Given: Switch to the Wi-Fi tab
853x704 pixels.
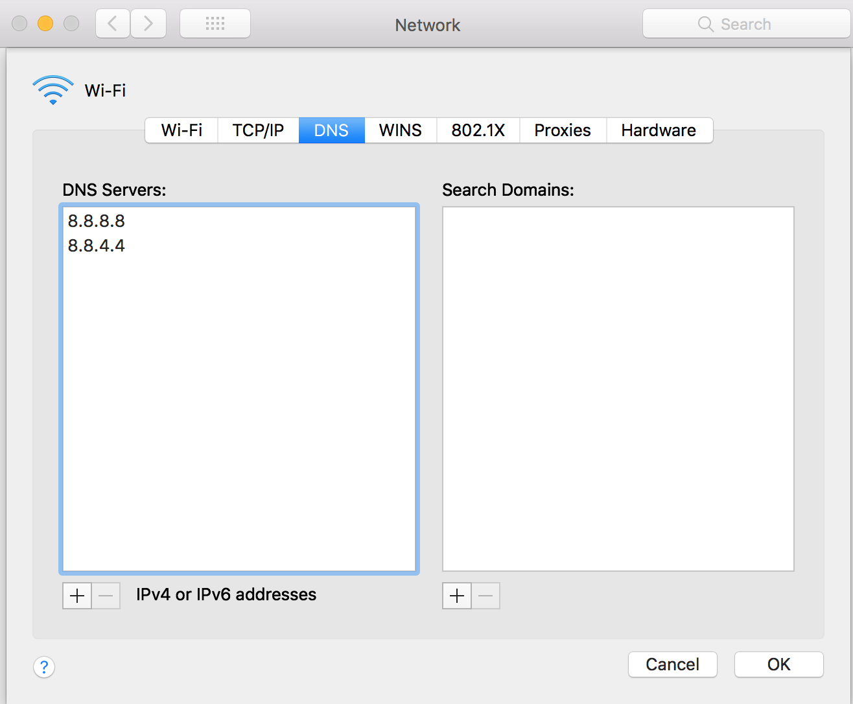Looking at the screenshot, I should click(x=181, y=130).
